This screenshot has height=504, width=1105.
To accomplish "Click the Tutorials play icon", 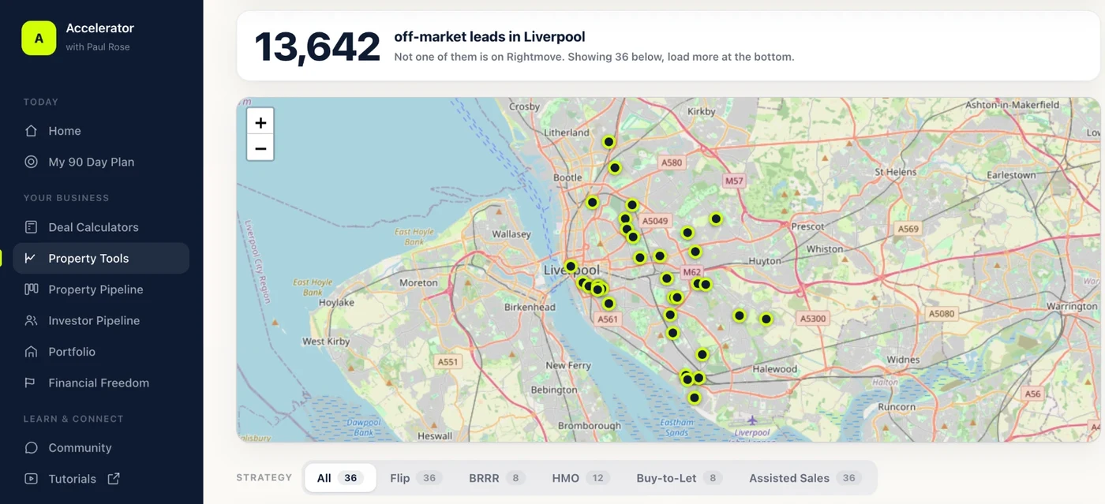I will coord(31,479).
